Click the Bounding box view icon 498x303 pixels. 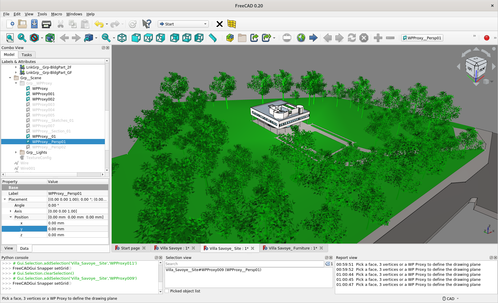pyautogui.click(x=50, y=38)
